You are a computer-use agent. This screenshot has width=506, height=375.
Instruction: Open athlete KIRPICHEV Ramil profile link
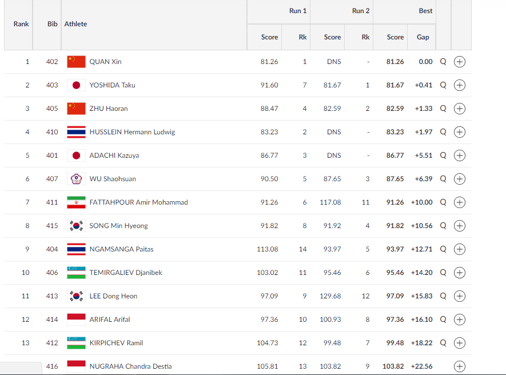pos(116,343)
